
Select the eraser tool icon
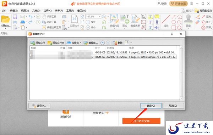[x=198, y=22]
